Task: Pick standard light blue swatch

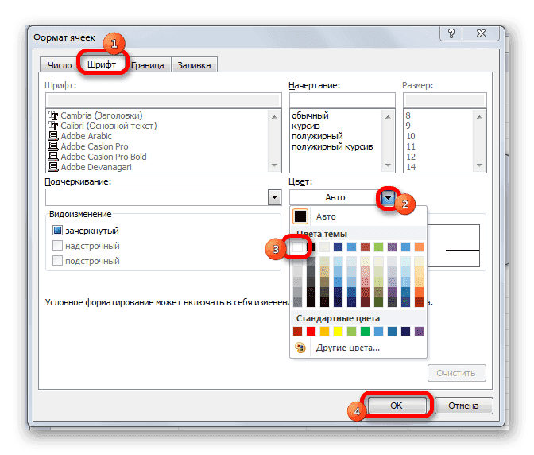Action: click(378, 331)
